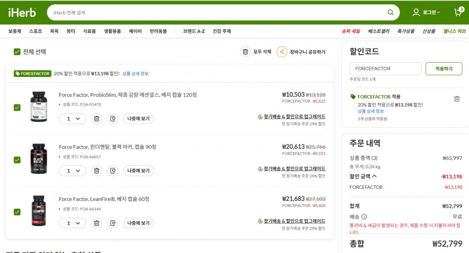Open the shopping cart icon
The width and height of the screenshot is (469, 253).
pyautogui.click(x=458, y=12)
